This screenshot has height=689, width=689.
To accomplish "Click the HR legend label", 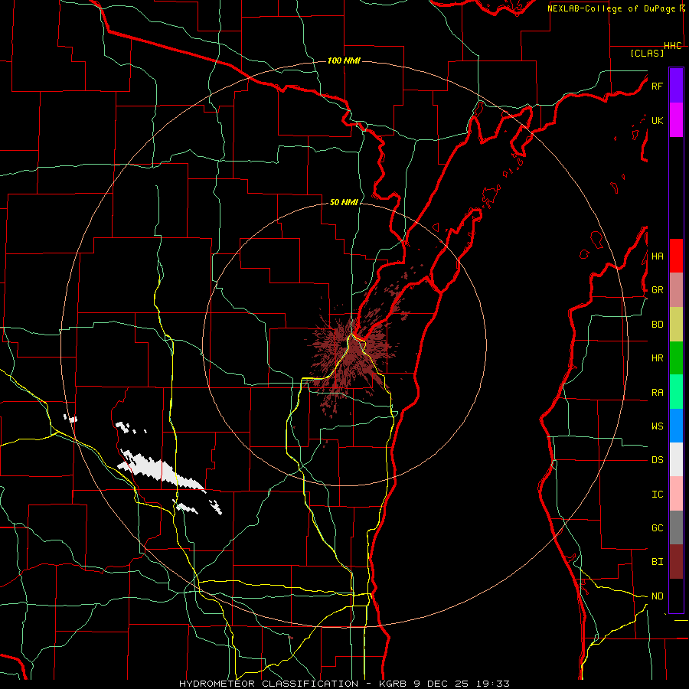I will (x=657, y=358).
